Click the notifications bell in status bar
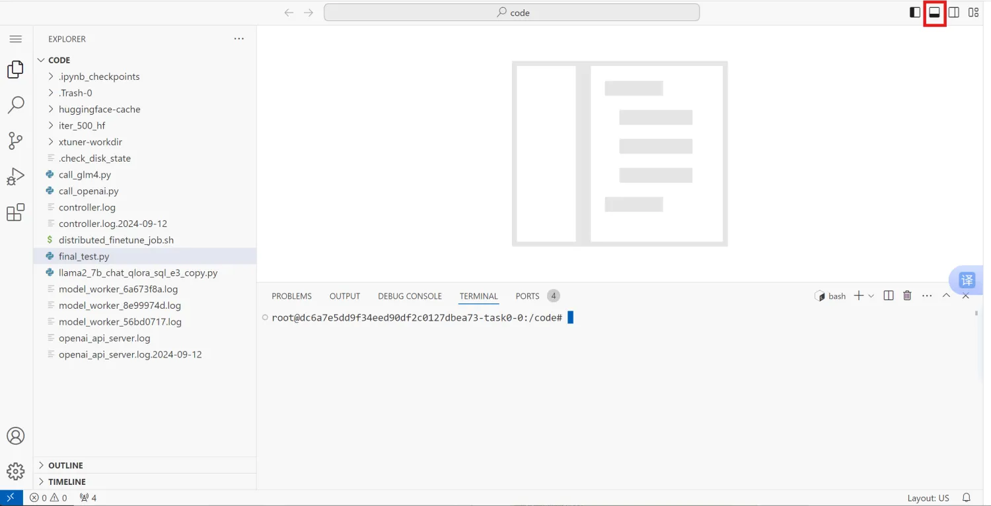Image resolution: width=991 pixels, height=506 pixels. 967,497
